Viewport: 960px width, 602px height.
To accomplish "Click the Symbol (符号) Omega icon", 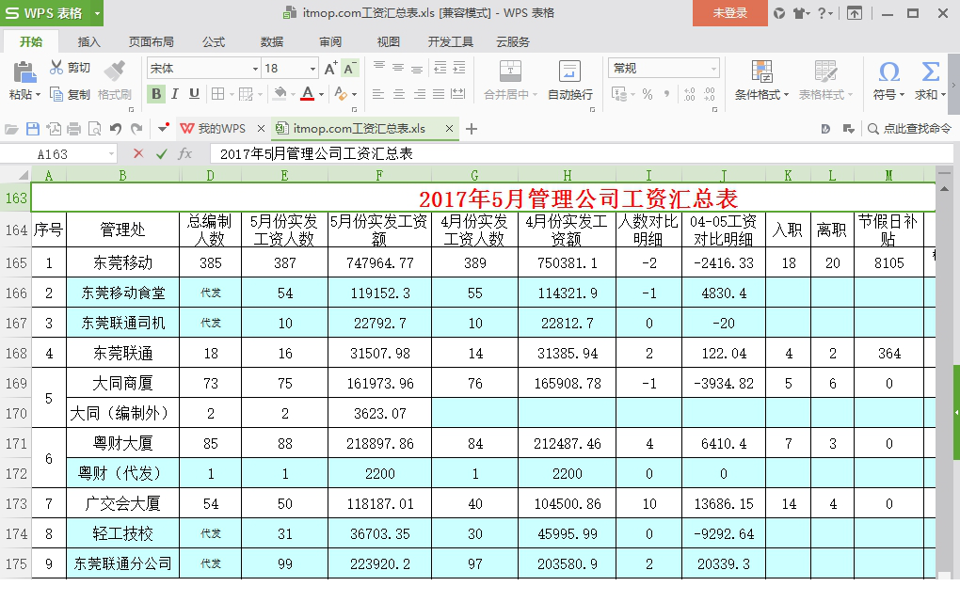I will point(889,71).
